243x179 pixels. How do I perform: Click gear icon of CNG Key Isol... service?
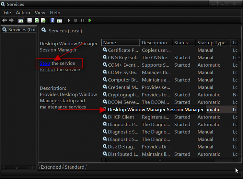tap(105, 57)
